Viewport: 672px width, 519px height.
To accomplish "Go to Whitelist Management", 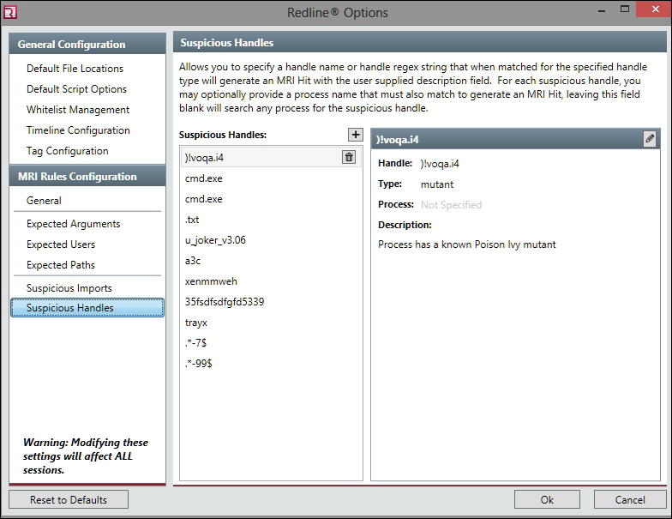I will (77, 110).
